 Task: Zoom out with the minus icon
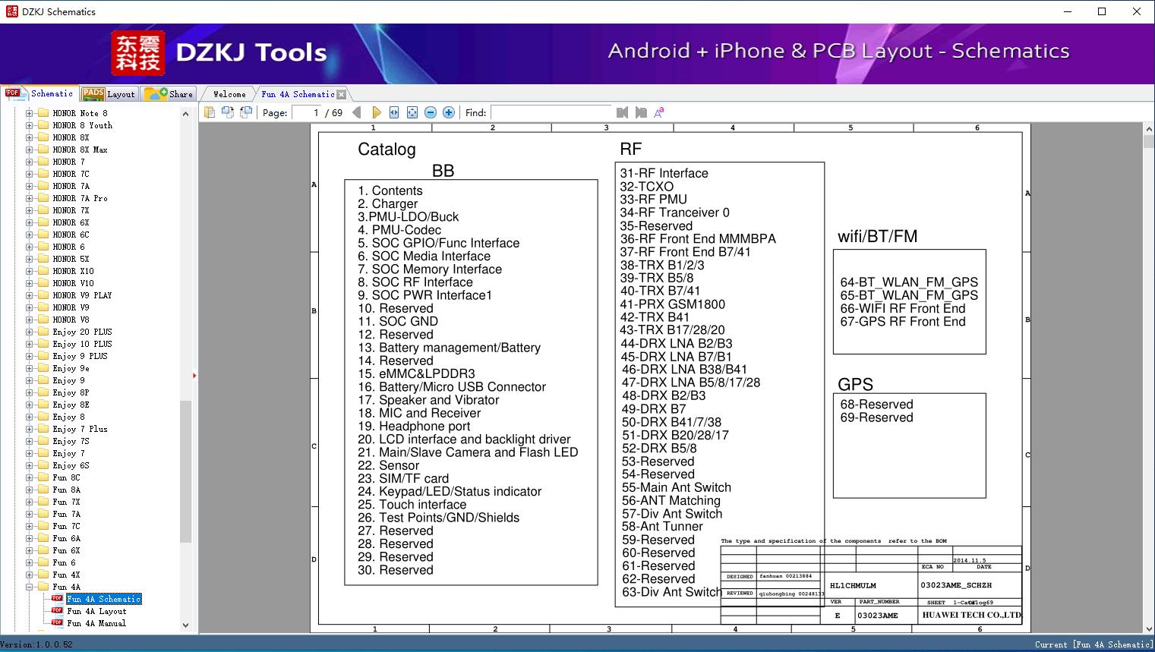[431, 112]
